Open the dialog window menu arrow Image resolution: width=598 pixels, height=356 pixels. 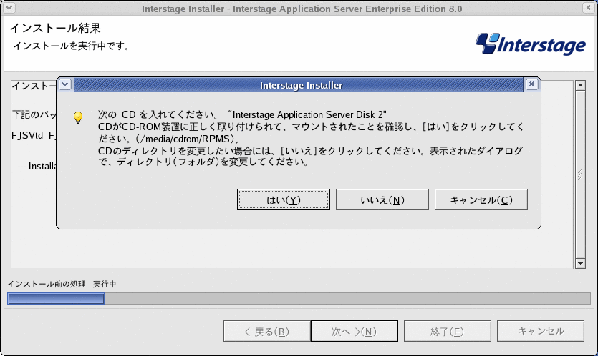pos(65,84)
